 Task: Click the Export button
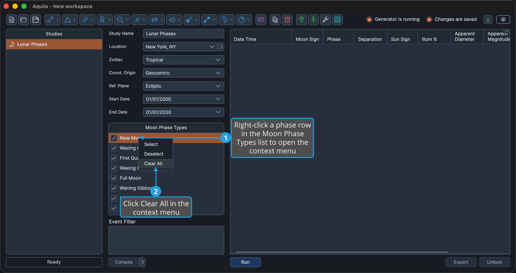[461, 262]
